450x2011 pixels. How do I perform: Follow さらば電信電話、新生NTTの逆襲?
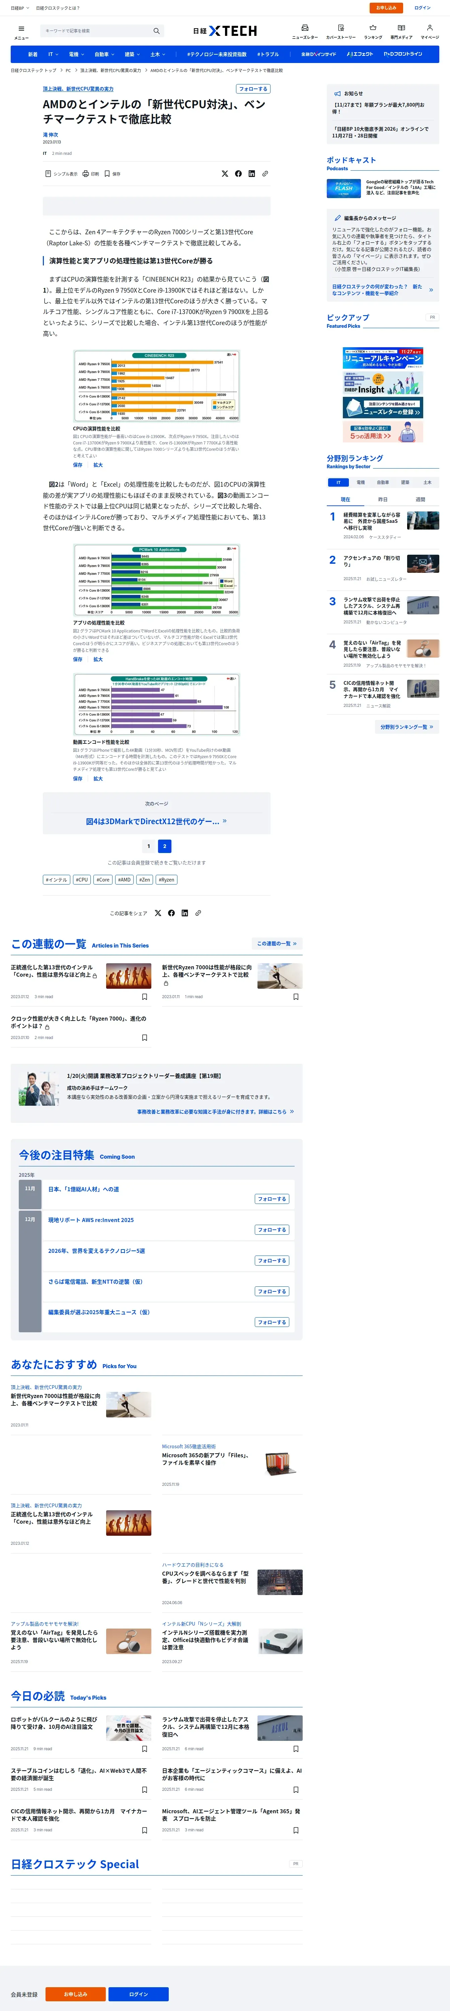(272, 1291)
